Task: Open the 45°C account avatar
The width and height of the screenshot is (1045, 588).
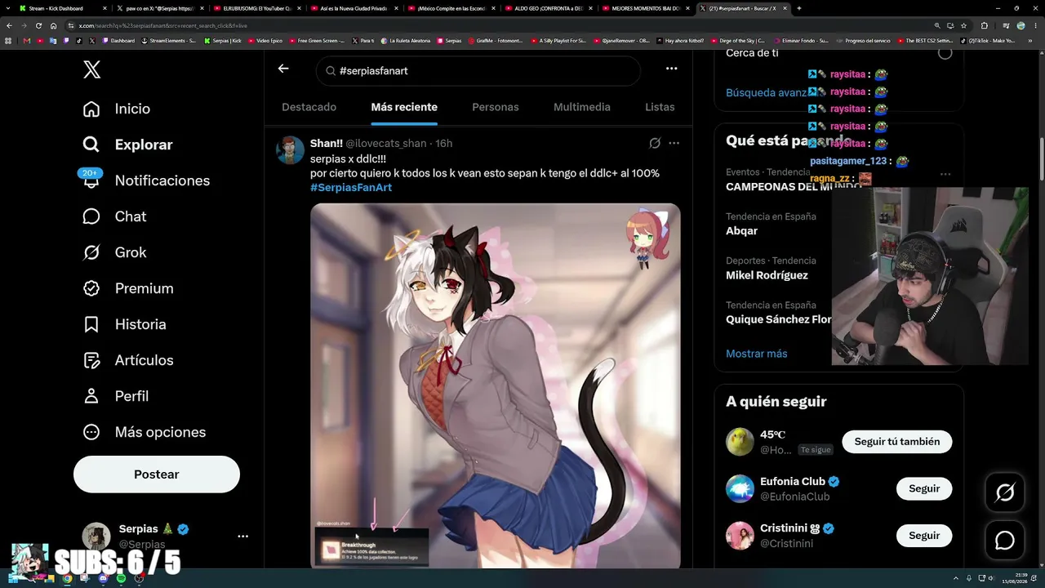Action: point(740,442)
